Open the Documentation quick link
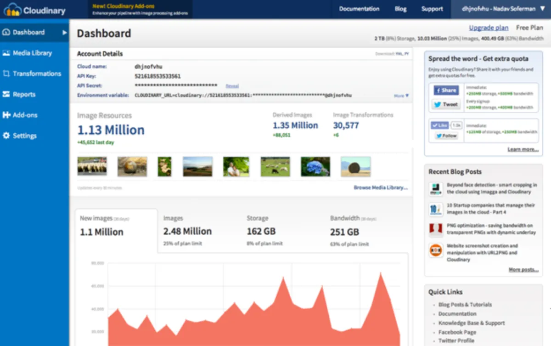Image resolution: width=551 pixels, height=346 pixels. [x=457, y=314]
